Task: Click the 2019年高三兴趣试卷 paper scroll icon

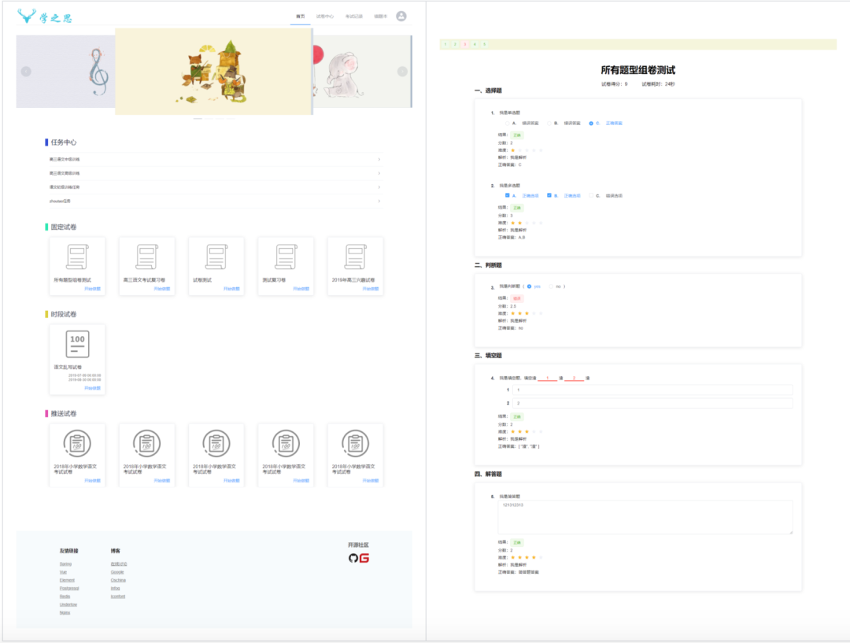Action: click(355, 257)
